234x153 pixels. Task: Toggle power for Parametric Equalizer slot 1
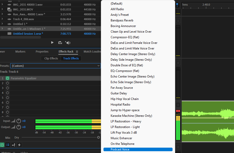tap(7, 78)
